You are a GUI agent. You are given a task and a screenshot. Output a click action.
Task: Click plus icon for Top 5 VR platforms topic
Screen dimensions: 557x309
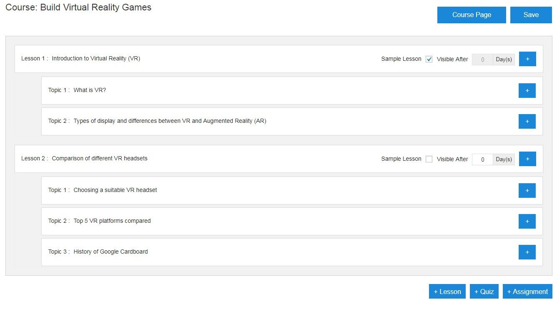click(x=527, y=221)
